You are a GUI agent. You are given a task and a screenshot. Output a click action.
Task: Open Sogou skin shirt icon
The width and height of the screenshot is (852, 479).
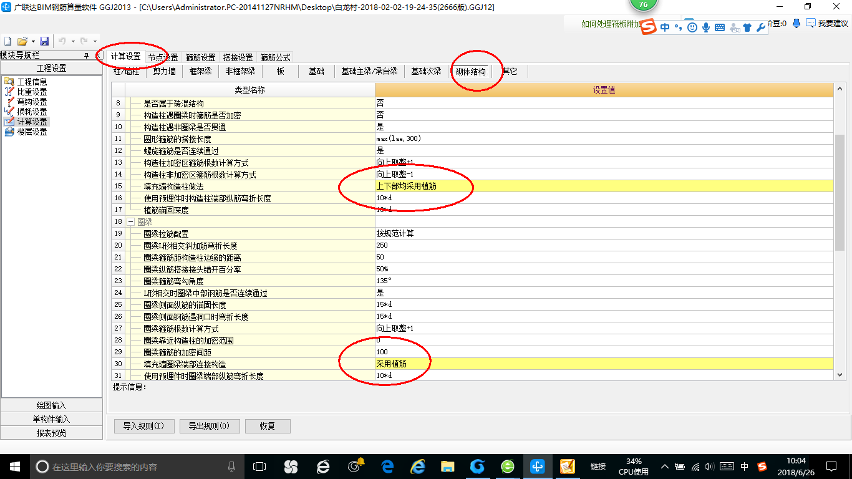tap(747, 27)
